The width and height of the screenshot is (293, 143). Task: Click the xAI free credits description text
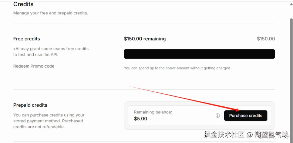click(x=51, y=52)
